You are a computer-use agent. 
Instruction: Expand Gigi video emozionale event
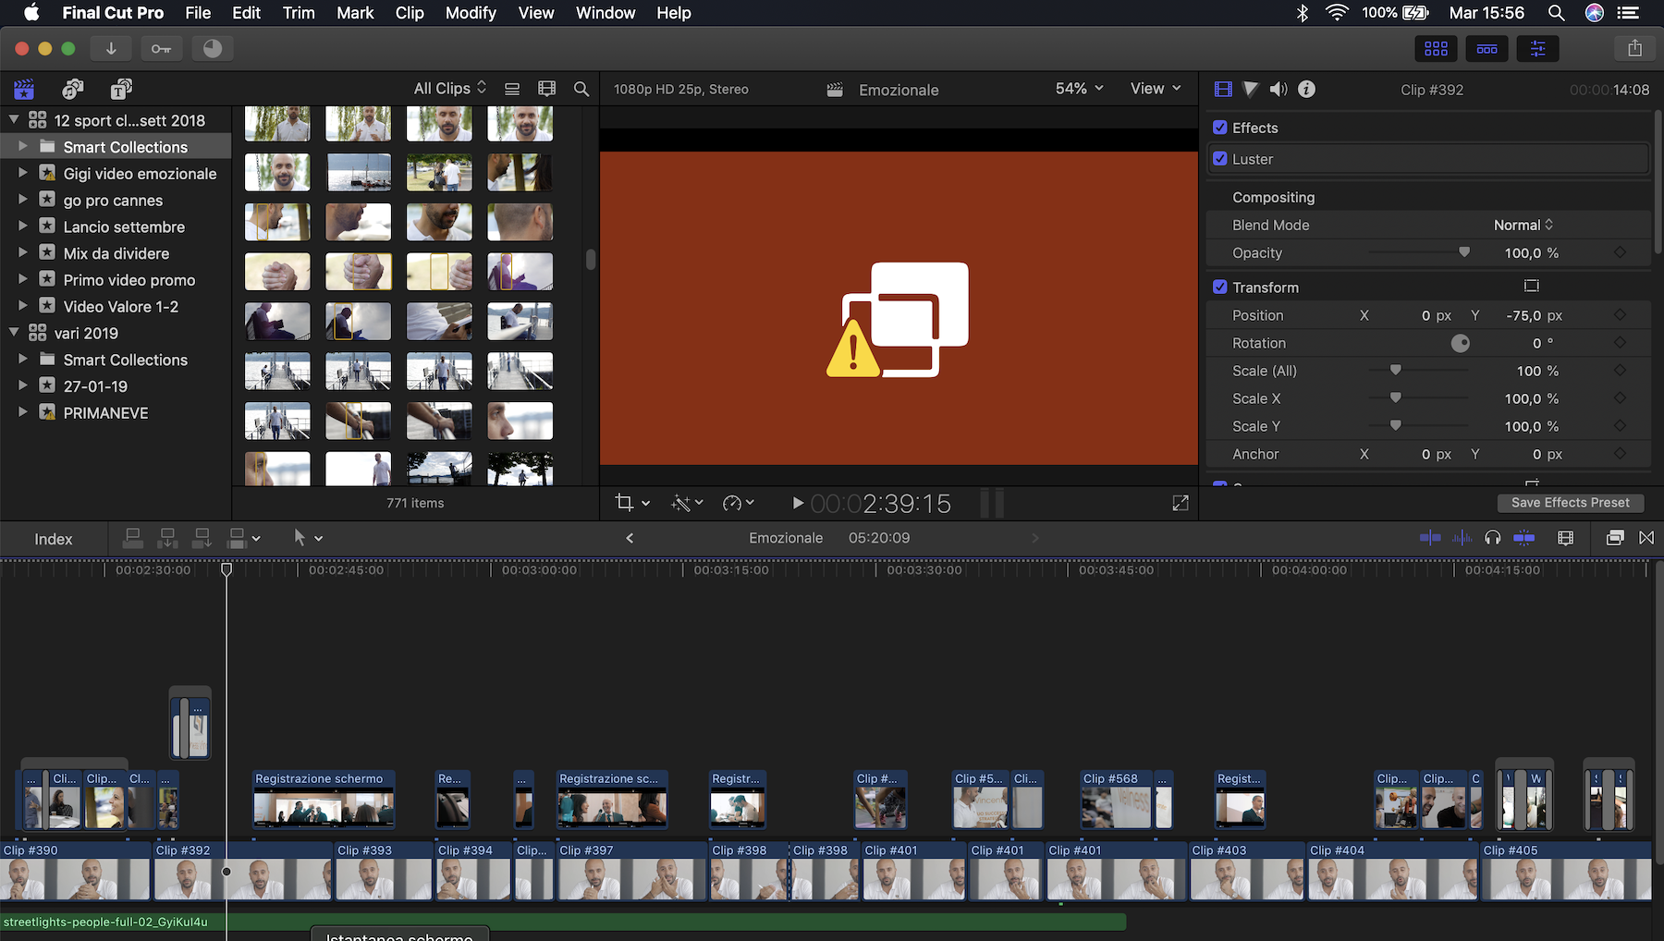click(x=23, y=173)
